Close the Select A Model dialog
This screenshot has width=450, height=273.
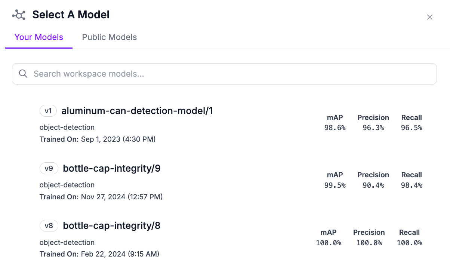pyautogui.click(x=430, y=17)
